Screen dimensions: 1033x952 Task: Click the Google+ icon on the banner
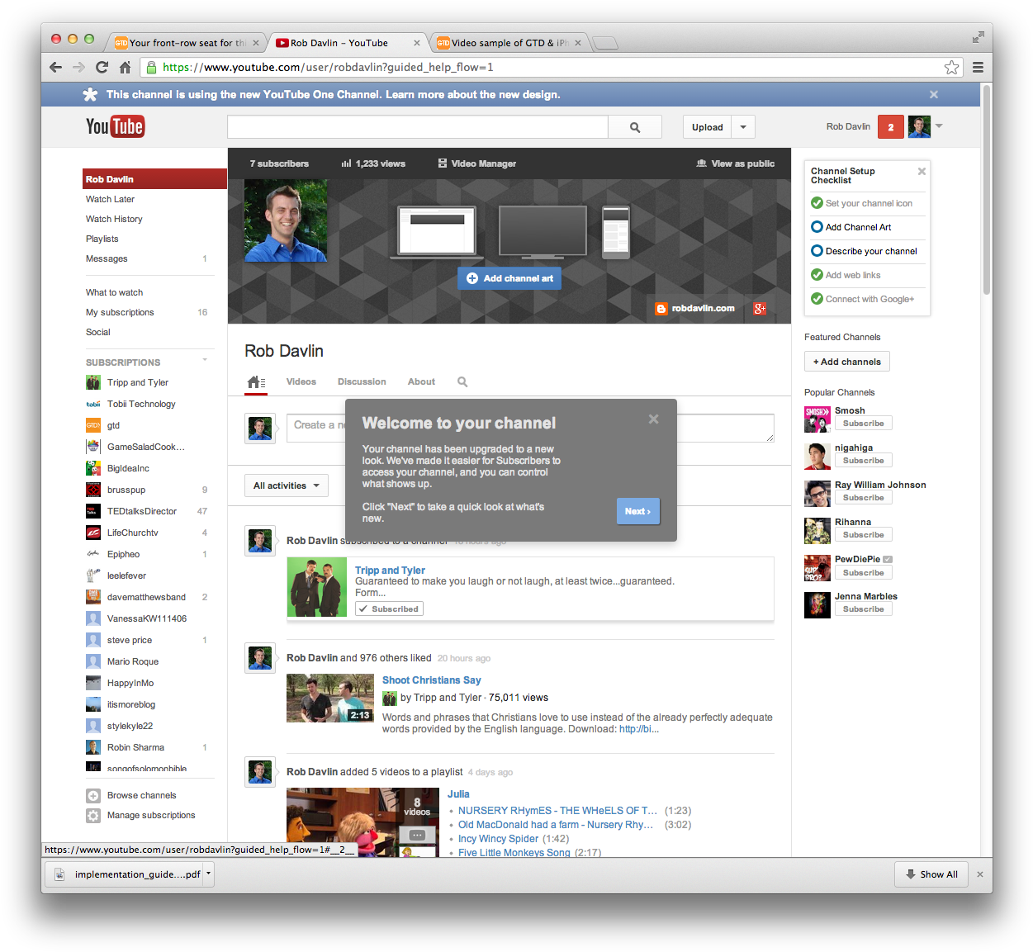tap(760, 309)
